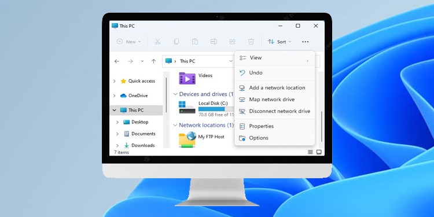Collapse the This PC tree node
This screenshot has height=217, width=434.
pos(115,110)
